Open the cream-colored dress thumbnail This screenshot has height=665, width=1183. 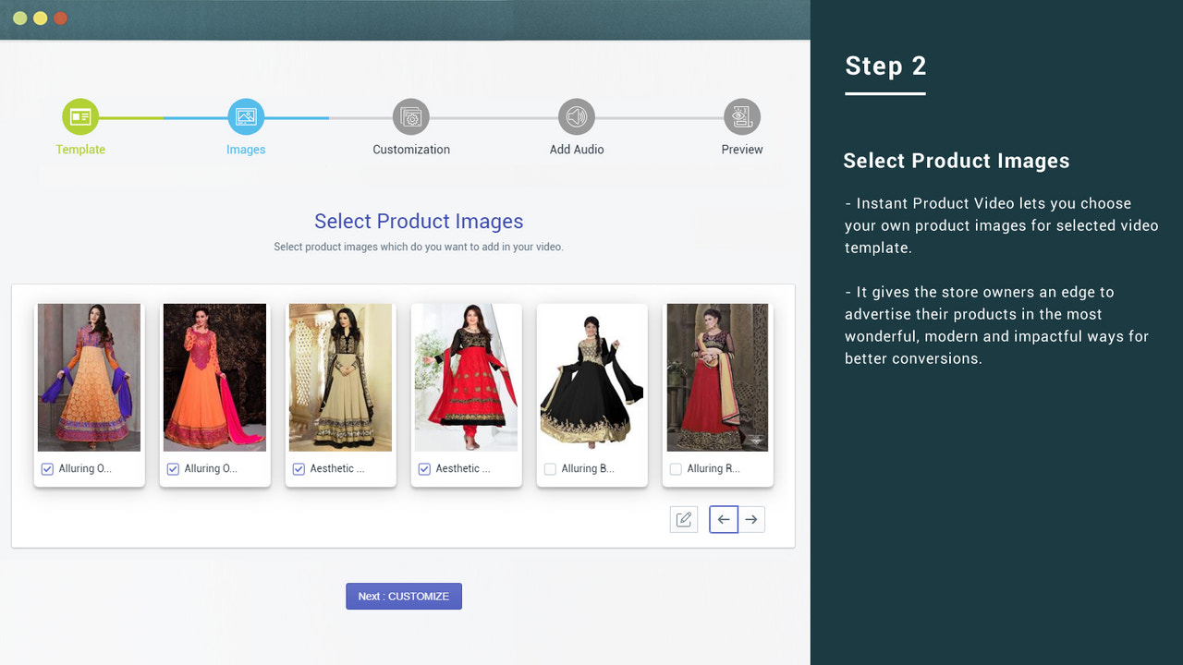coord(340,377)
